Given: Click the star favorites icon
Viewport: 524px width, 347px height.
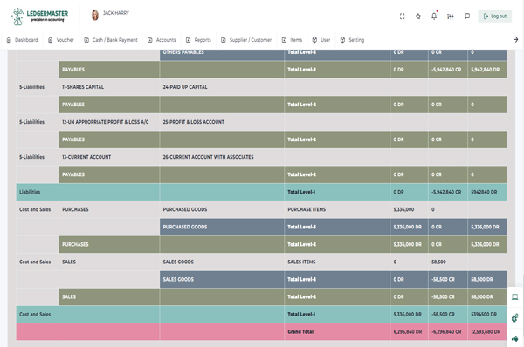Looking at the screenshot, I should click(418, 17).
